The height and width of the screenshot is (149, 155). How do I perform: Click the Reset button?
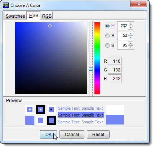tap(98, 134)
